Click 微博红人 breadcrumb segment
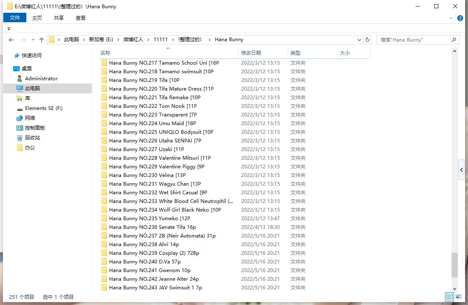468x305 pixels. (x=133, y=40)
